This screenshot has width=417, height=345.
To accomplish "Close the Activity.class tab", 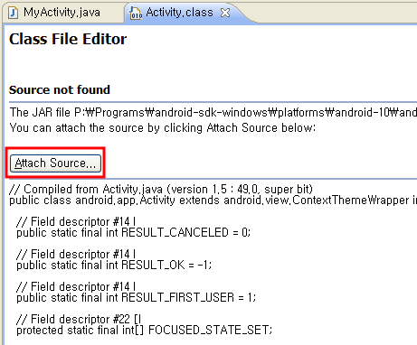I will pos(225,13).
